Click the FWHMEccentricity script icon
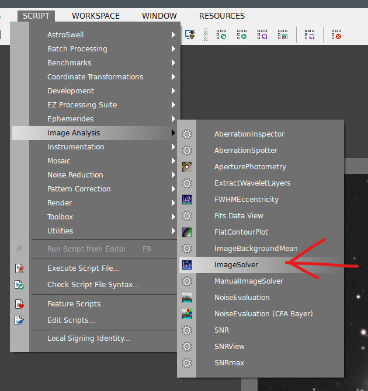Screen dimensions: 368x391 tap(187, 200)
